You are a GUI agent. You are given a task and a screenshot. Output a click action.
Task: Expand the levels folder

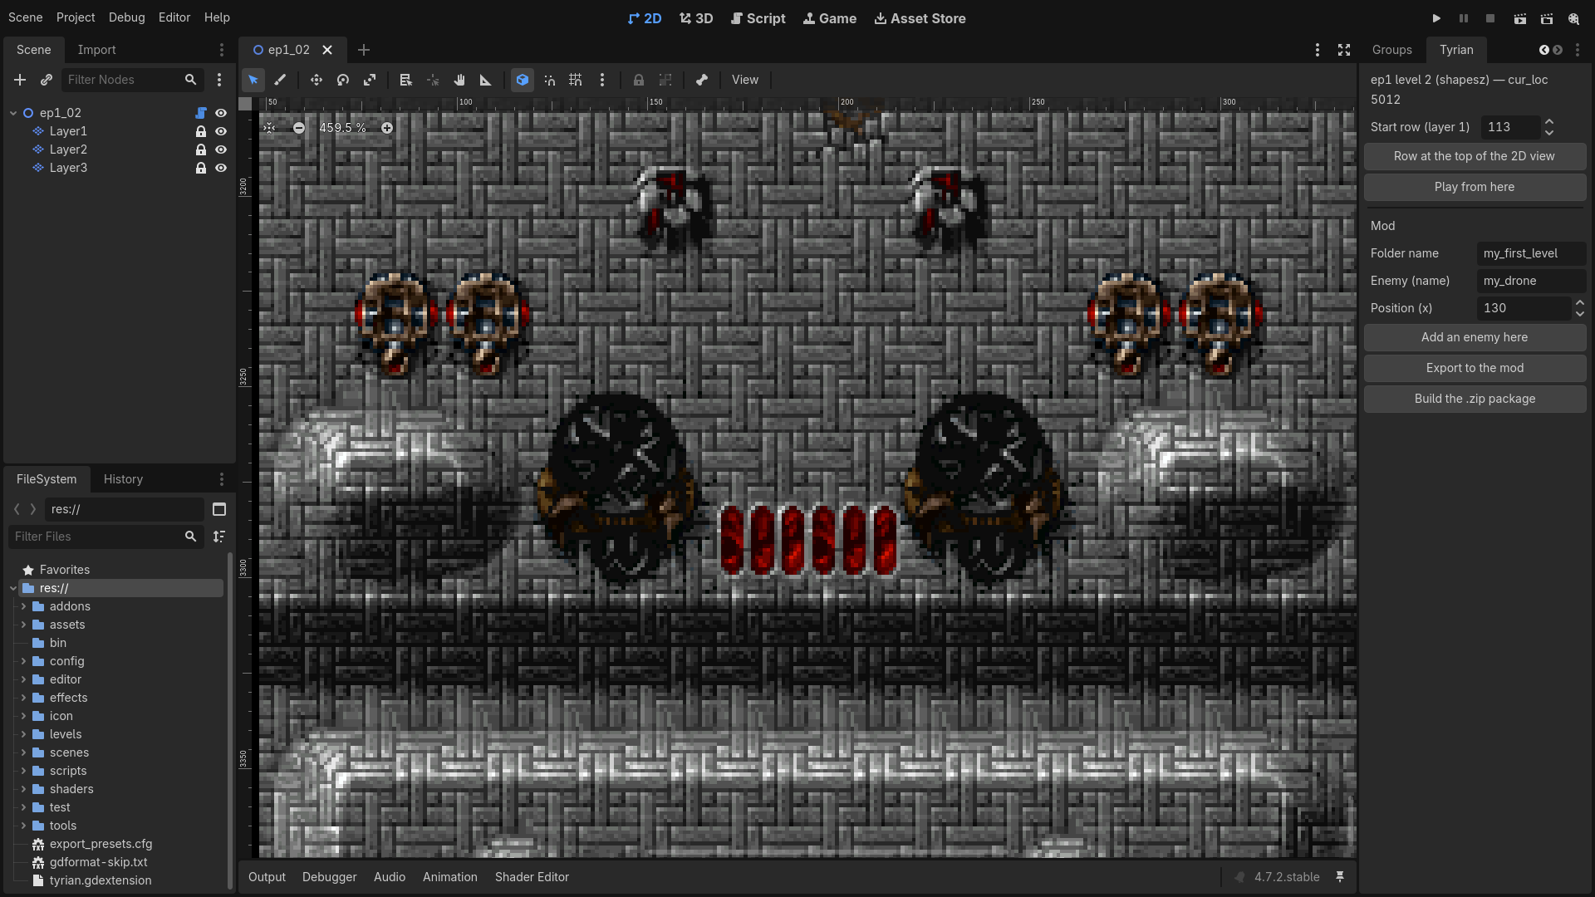pyautogui.click(x=23, y=734)
